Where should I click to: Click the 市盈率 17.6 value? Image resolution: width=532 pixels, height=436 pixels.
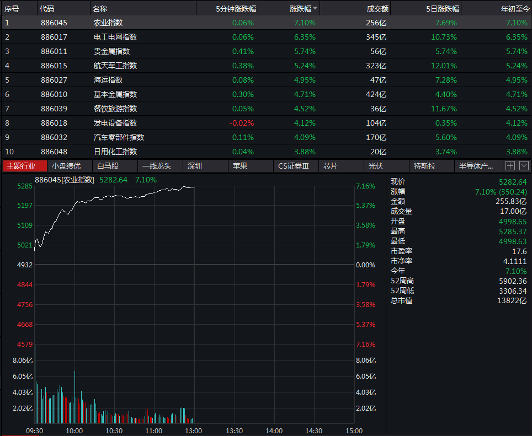coord(519,251)
